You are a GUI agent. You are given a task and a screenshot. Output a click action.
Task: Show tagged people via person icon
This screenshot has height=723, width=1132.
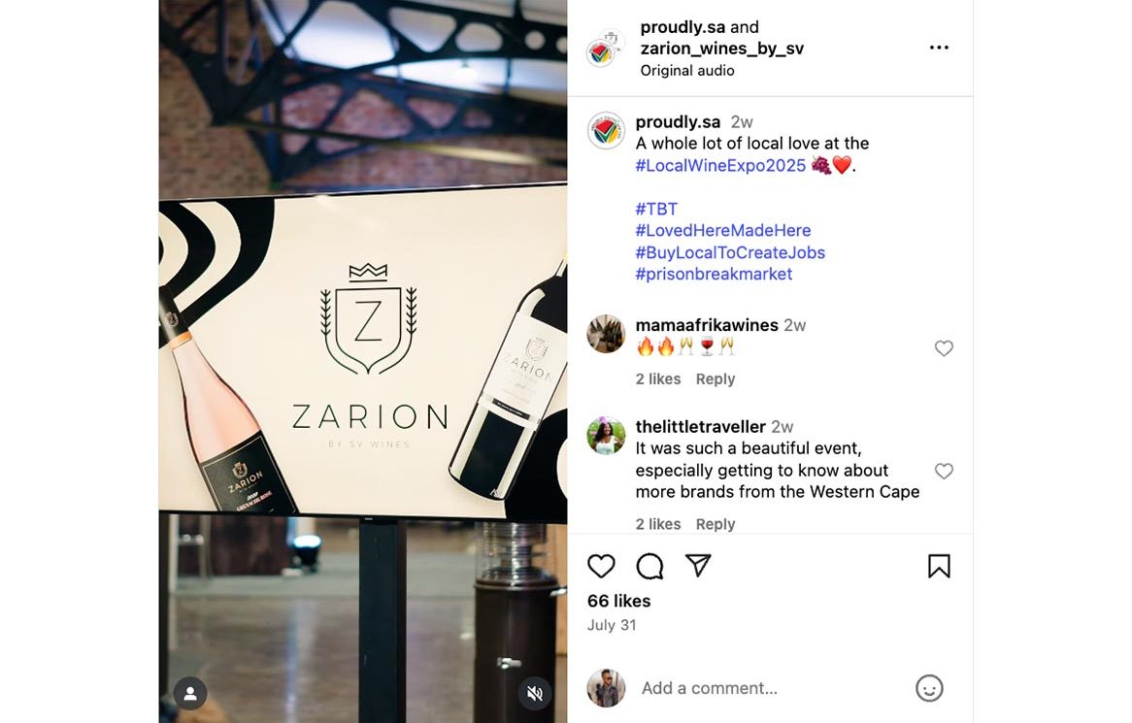tap(190, 694)
